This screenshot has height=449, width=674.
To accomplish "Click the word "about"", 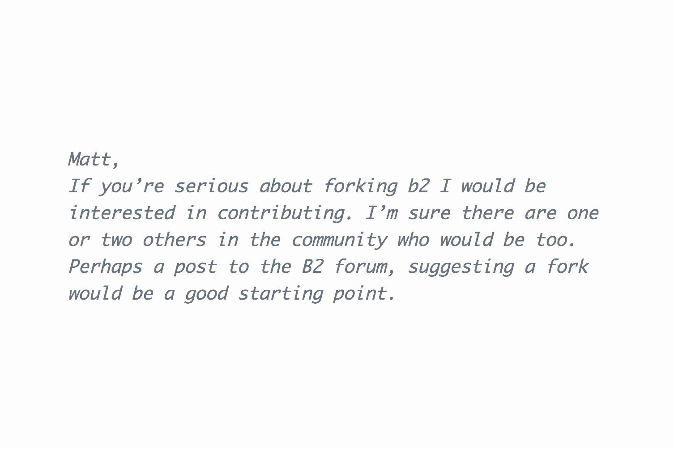I will [286, 186].
